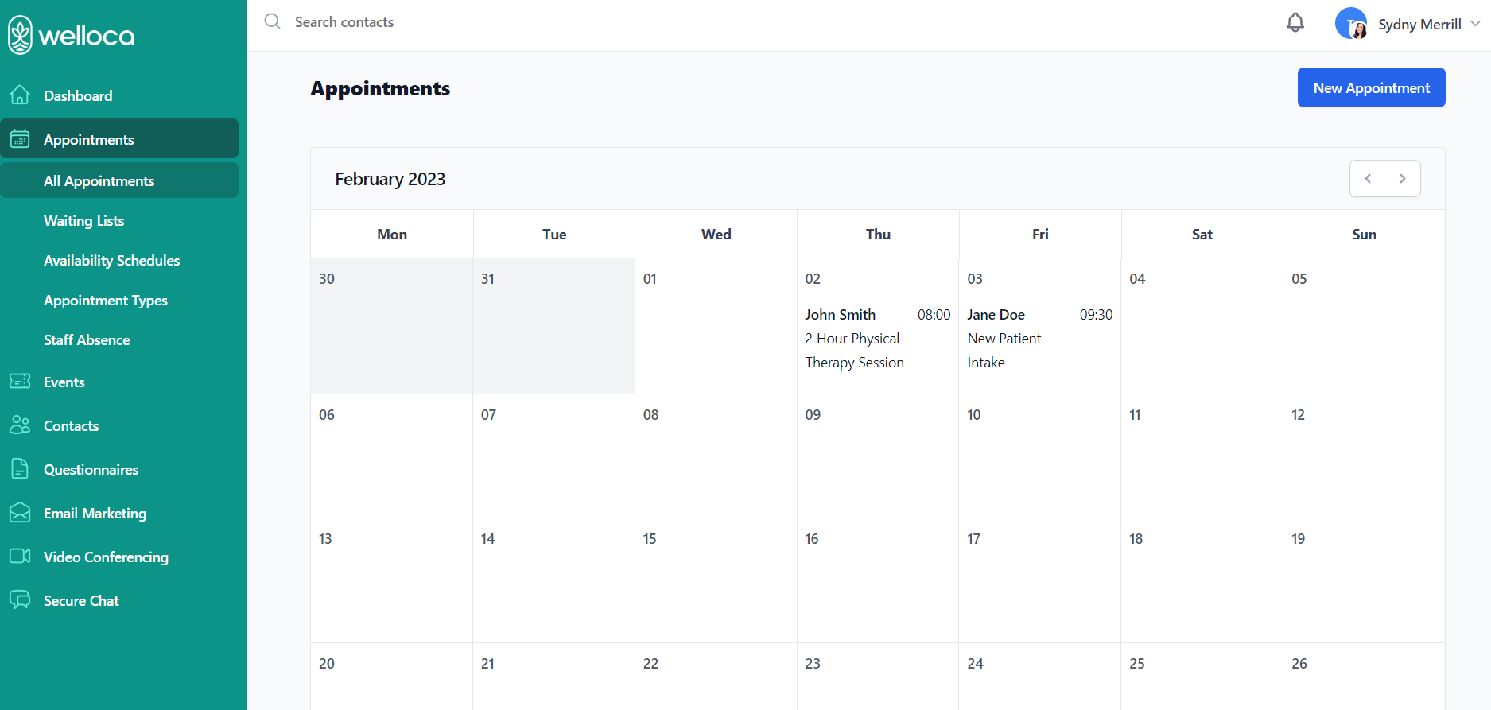
Task: Open Availability Schedules submenu item
Action: click(111, 261)
